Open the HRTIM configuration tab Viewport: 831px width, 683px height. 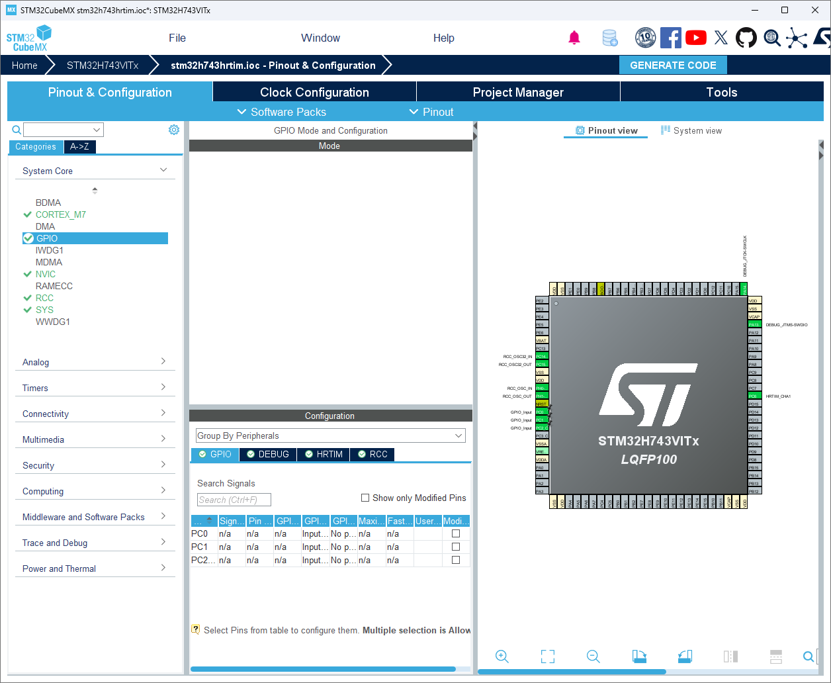pyautogui.click(x=323, y=455)
